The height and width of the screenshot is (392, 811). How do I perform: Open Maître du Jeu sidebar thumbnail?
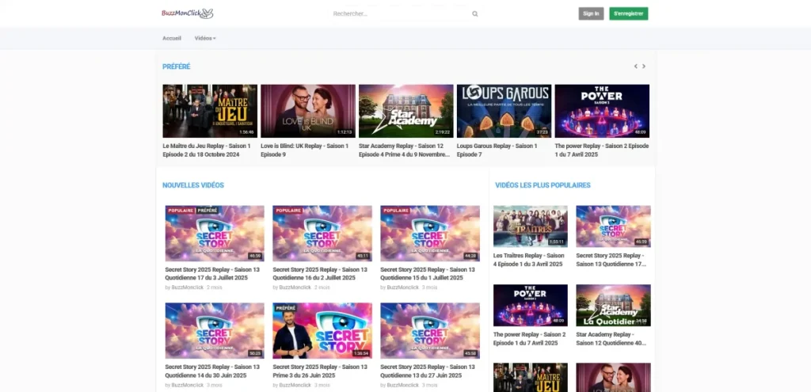tap(530, 378)
